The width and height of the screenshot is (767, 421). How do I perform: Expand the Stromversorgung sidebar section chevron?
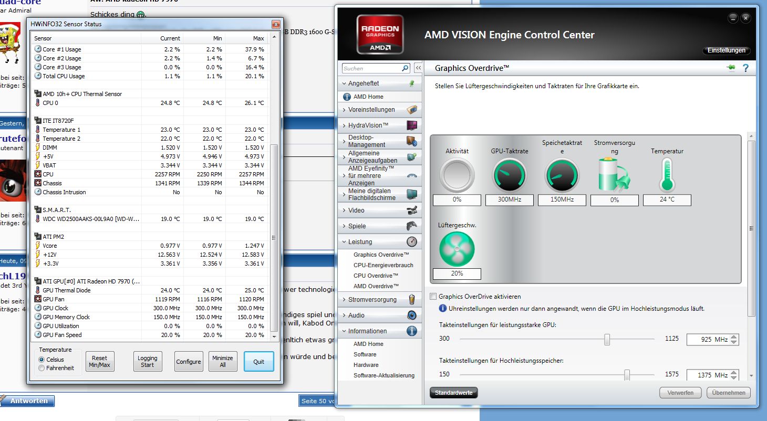click(344, 300)
